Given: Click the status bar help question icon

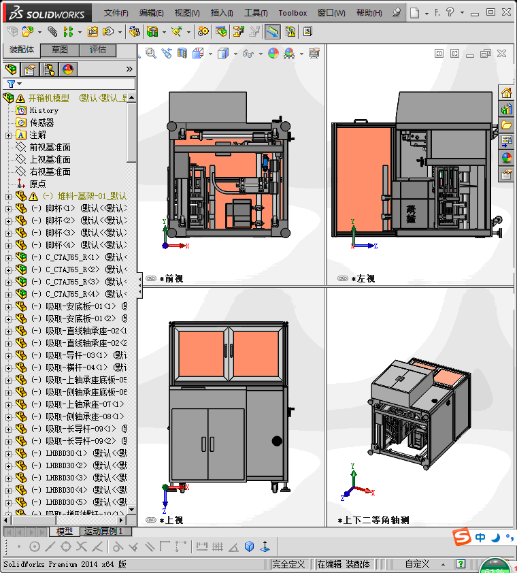Looking at the screenshot, I should click(x=461, y=564).
